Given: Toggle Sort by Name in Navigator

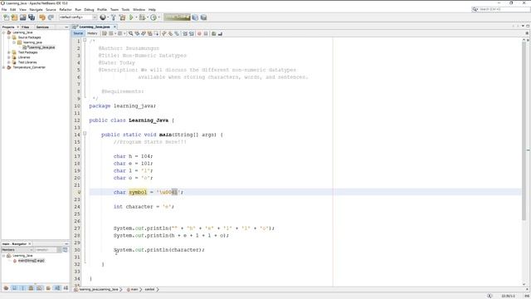Looking at the screenshot, I should tap(57, 288).
